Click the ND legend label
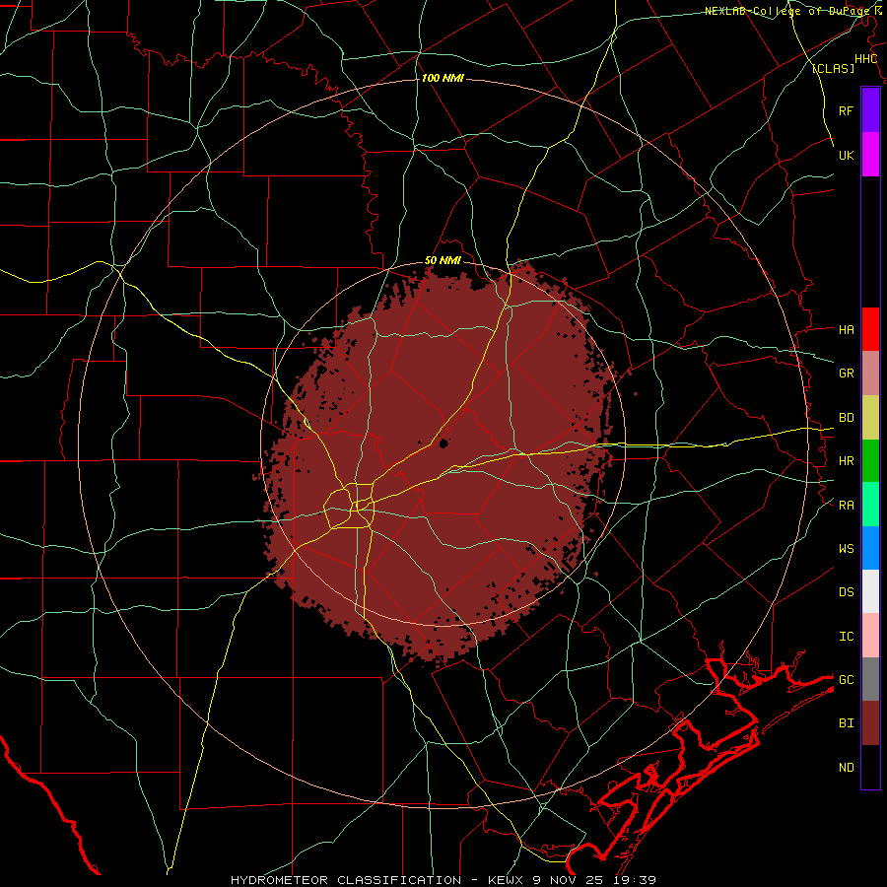 (x=846, y=768)
